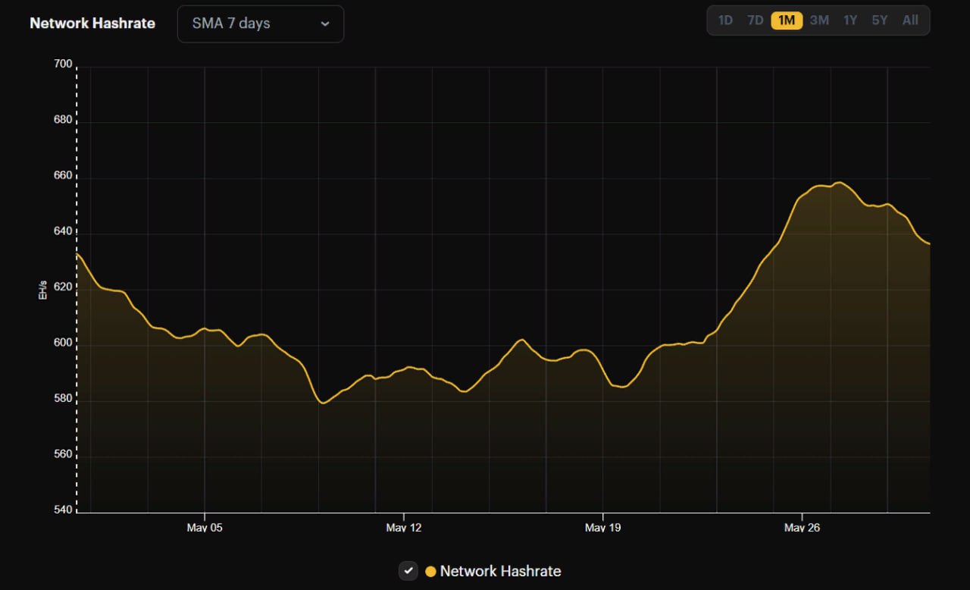Click the 700 y-axis value
This screenshot has height=590, width=970.
[63, 64]
